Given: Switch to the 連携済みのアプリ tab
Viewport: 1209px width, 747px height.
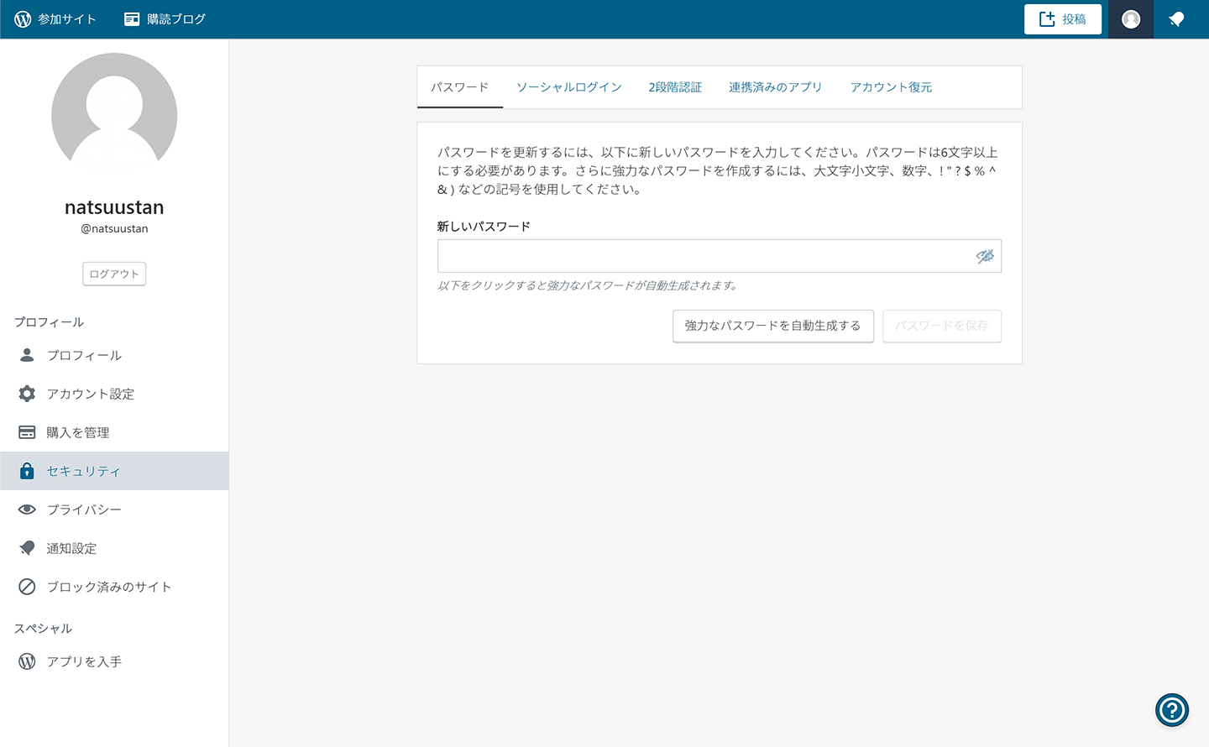Looking at the screenshot, I should (776, 87).
